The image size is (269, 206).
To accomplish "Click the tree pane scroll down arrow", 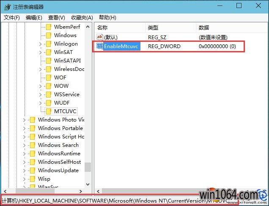I will click(88, 184).
